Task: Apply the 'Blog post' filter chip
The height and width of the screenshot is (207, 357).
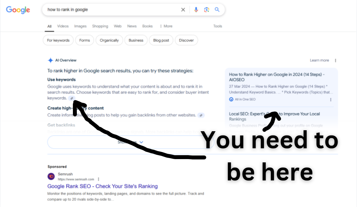Action: pos(161,40)
